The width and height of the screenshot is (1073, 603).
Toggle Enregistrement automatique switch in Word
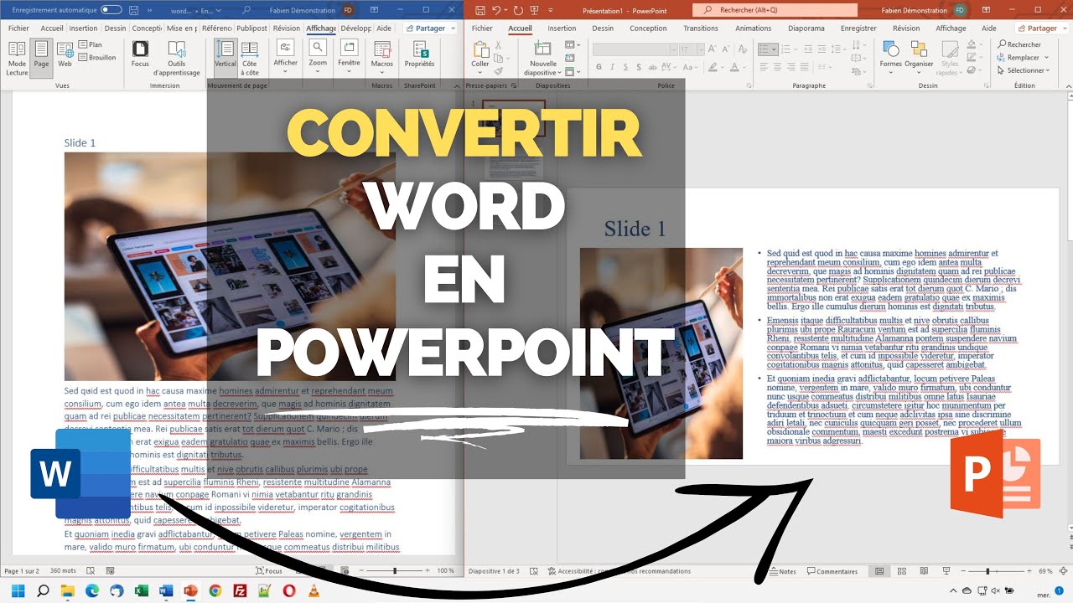point(111,10)
